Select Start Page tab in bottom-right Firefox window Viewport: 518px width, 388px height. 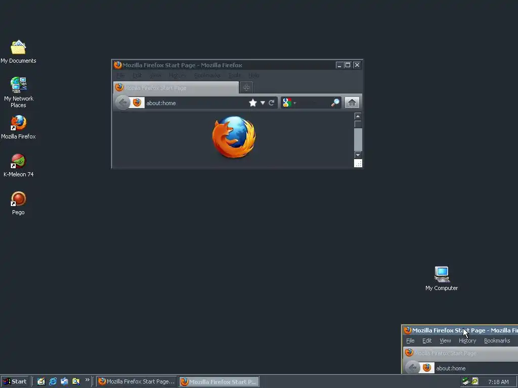pyautogui.click(x=460, y=353)
